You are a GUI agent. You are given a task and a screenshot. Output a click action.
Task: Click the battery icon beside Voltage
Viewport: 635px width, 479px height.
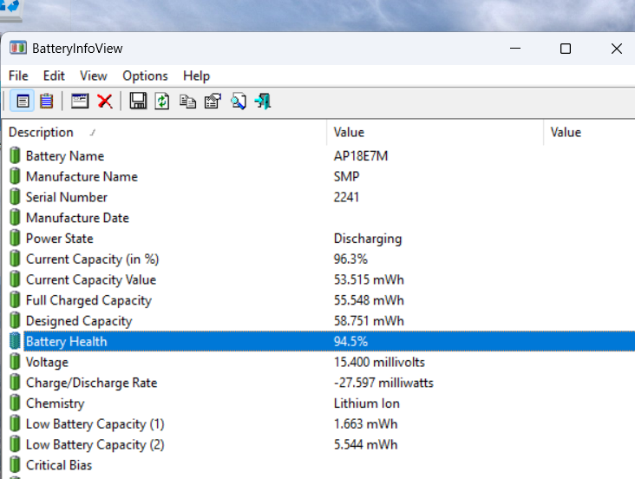(x=15, y=362)
